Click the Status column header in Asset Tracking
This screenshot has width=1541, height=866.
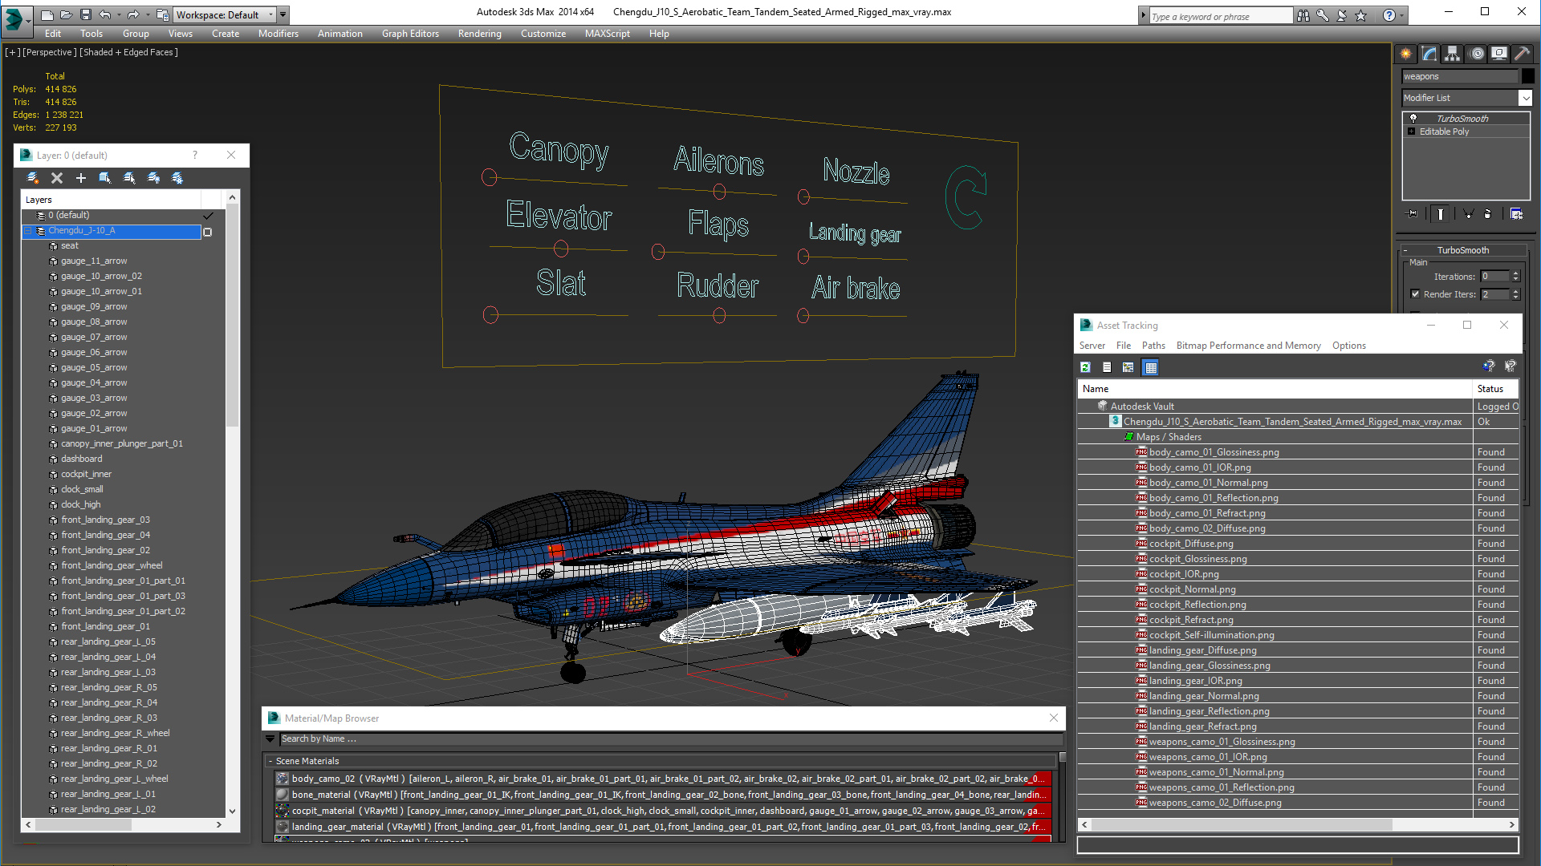tap(1495, 389)
